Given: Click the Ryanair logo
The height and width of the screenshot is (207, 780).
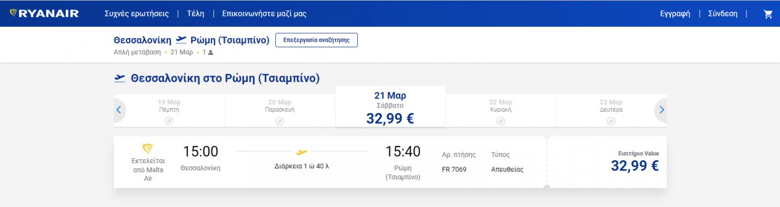Looking at the screenshot, I should point(44,14).
